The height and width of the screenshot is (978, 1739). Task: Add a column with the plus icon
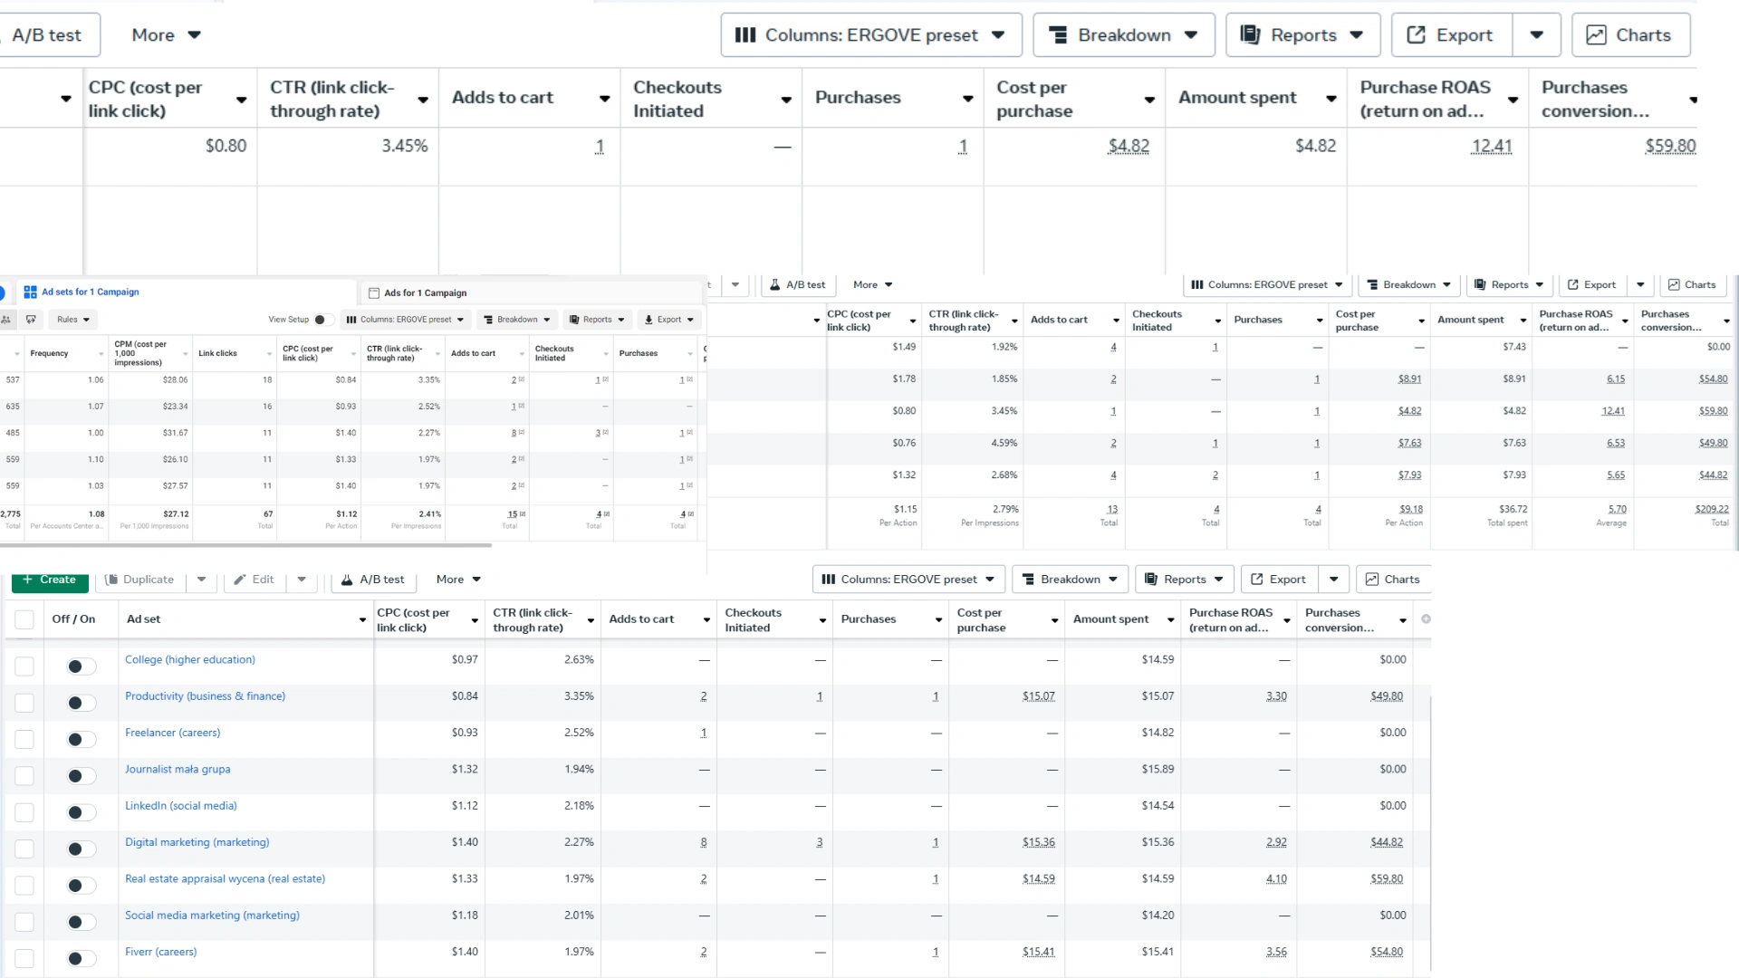pos(1426,619)
